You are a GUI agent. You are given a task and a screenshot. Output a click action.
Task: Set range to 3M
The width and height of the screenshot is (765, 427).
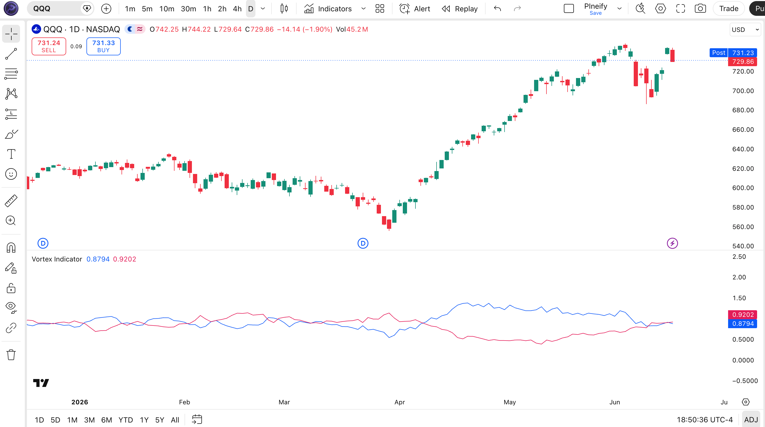tap(89, 420)
